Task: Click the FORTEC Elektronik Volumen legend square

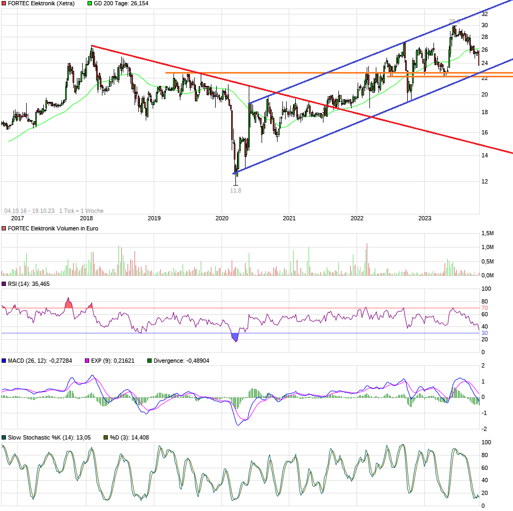Action: tap(4, 228)
